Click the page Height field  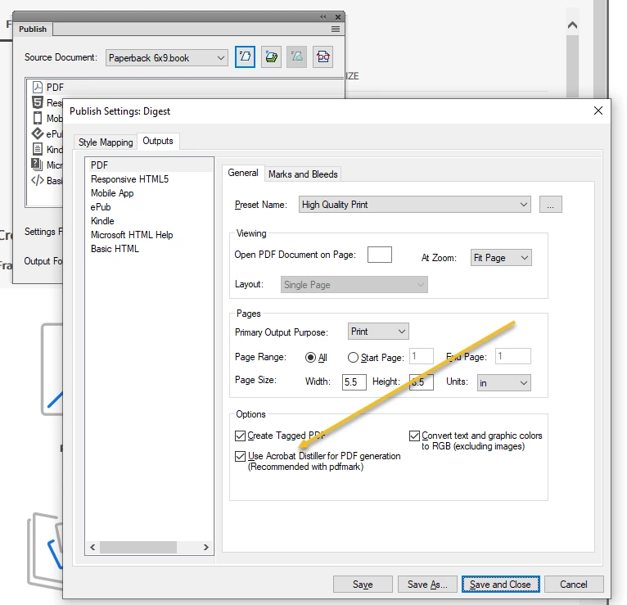[421, 382]
